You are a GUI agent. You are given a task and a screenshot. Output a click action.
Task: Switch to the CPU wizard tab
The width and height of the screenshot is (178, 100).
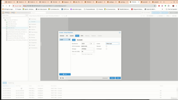[82, 36]
